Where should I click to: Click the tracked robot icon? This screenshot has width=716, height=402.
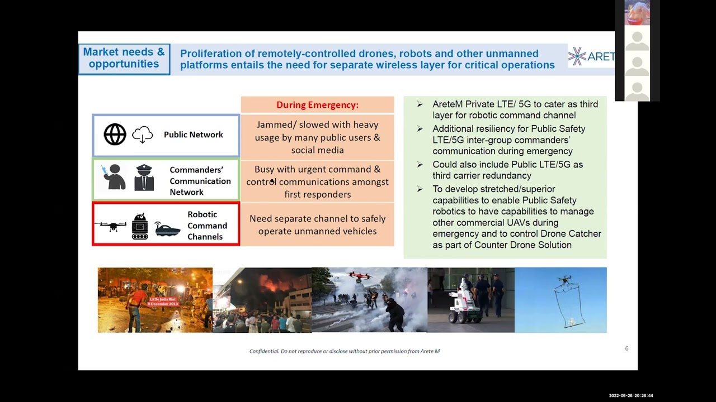[x=140, y=226]
